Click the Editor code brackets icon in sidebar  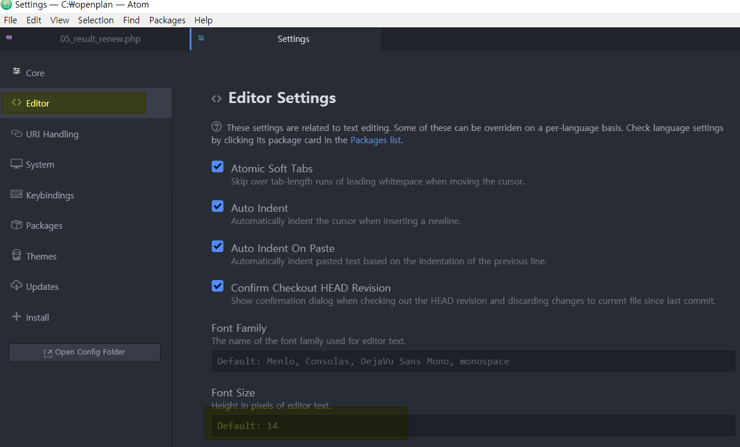point(16,103)
